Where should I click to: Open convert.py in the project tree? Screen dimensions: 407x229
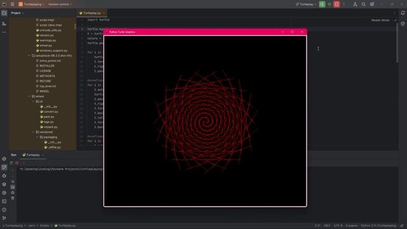click(49, 112)
